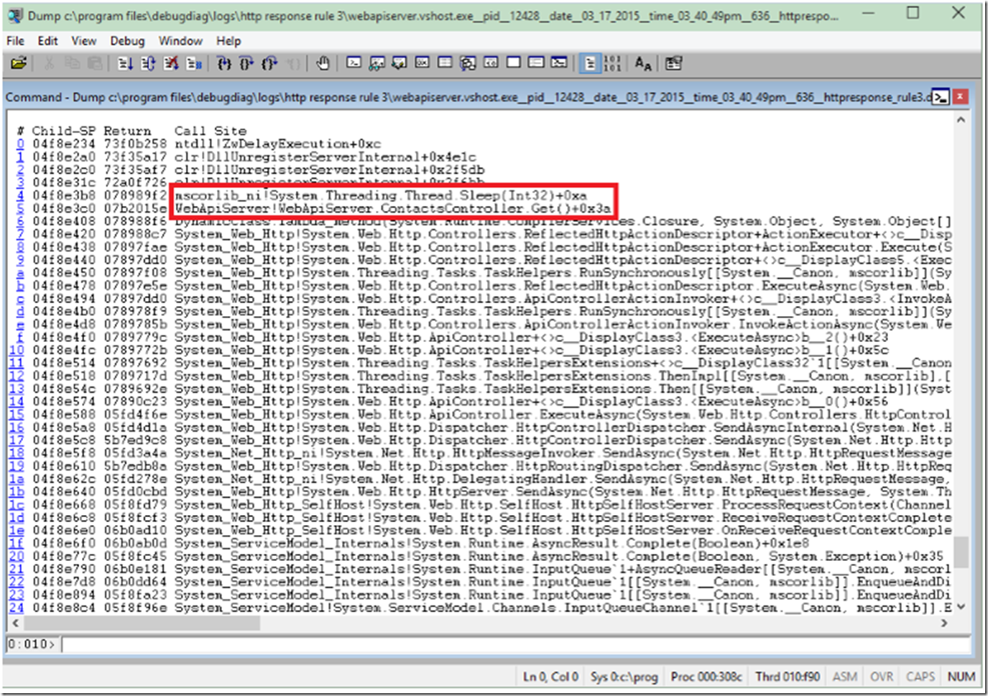Image resolution: width=988 pixels, height=696 pixels.
Task: Click frame 4 link for Thread.Sleep row
Action: pos(20,195)
